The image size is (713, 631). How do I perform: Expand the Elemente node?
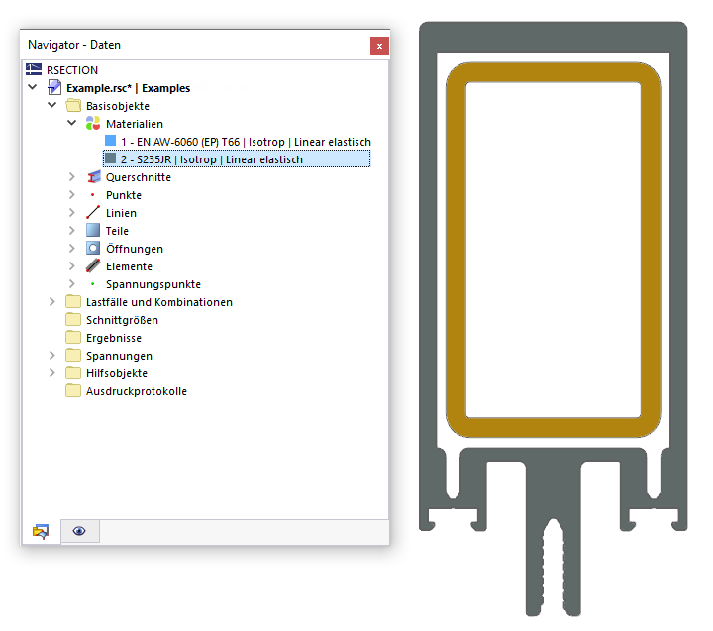(72, 265)
